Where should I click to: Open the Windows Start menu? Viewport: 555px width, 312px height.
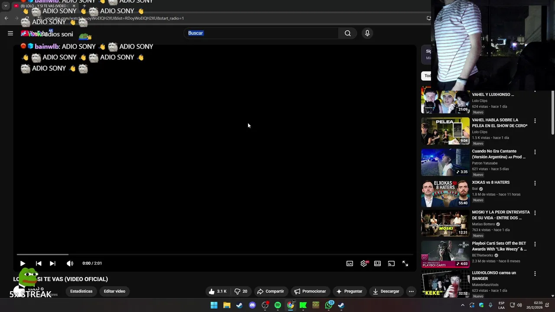tap(214, 305)
